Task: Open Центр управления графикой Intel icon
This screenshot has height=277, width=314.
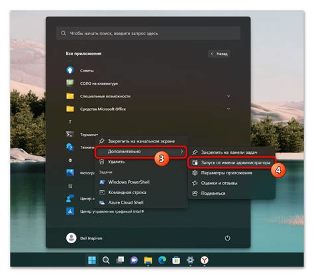Action: [x=70, y=211]
